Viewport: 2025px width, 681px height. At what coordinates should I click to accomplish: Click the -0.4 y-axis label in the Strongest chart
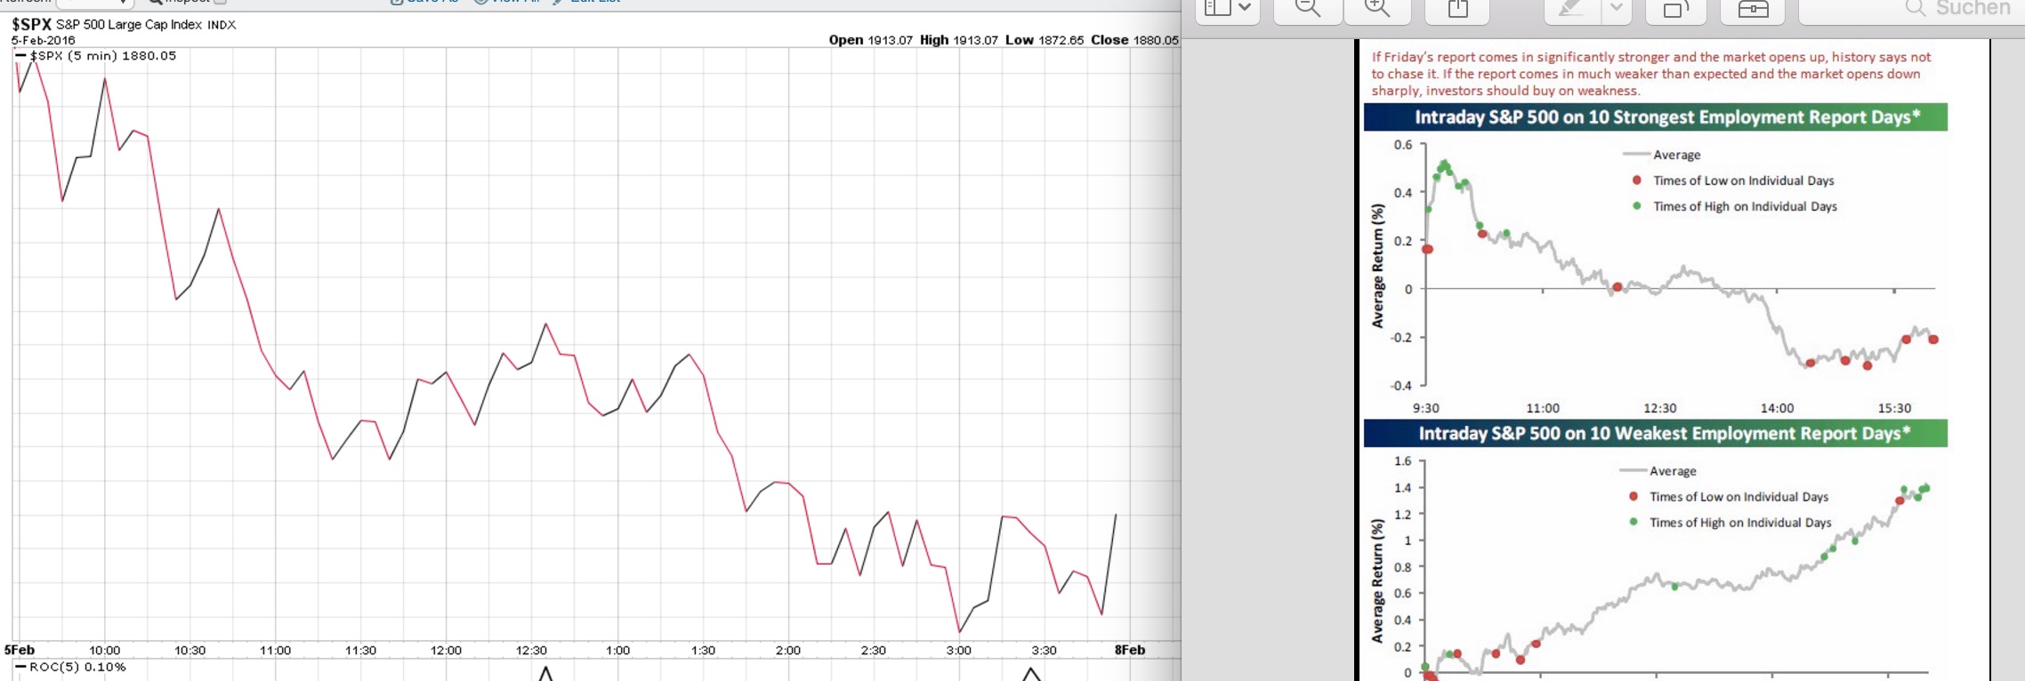pos(1401,386)
